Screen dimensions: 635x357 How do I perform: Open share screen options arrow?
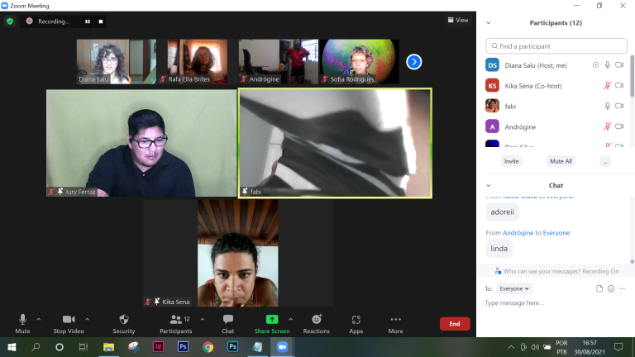290,319
